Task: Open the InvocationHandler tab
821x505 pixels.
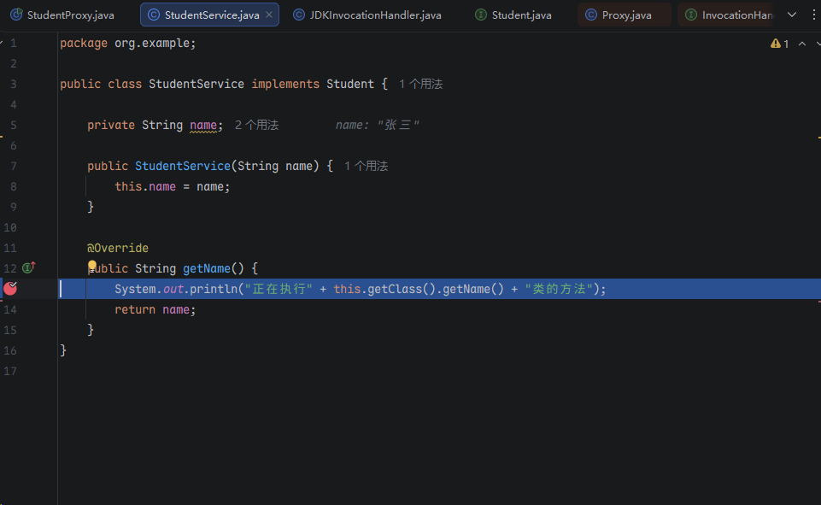Action: pyautogui.click(x=729, y=15)
